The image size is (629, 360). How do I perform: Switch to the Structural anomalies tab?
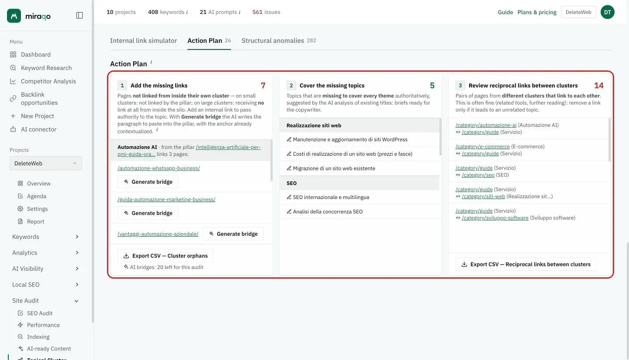tap(279, 41)
